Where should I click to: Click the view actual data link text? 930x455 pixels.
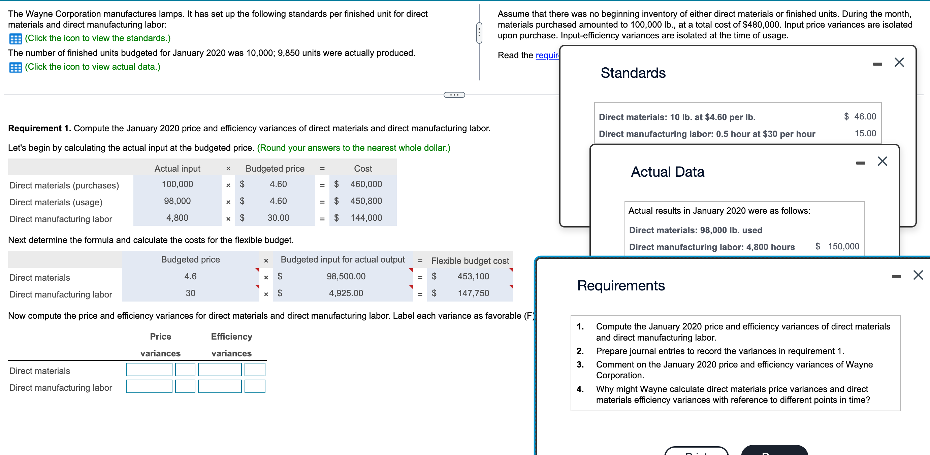tap(92, 67)
